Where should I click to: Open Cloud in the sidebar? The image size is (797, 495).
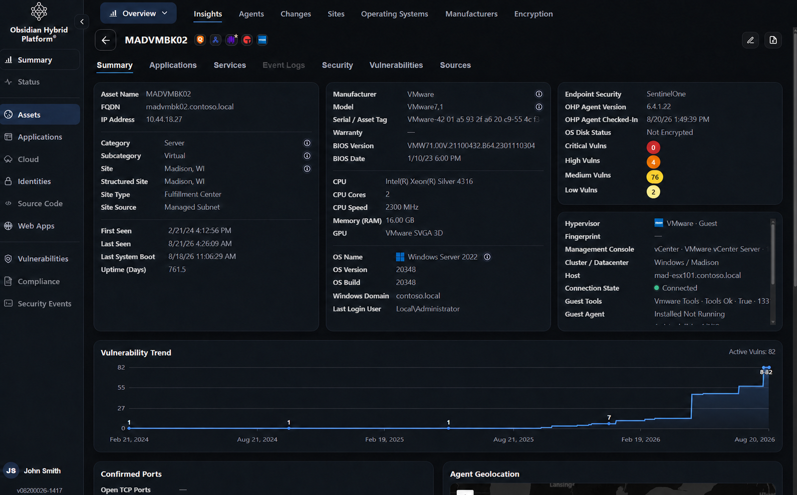[x=40, y=159]
